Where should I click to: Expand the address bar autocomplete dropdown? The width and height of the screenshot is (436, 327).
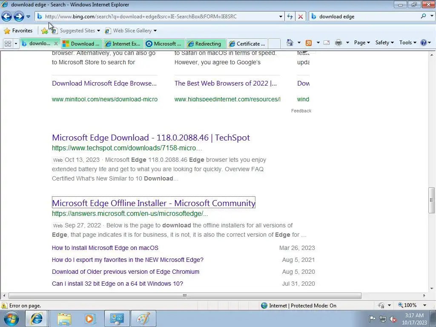[x=281, y=17]
